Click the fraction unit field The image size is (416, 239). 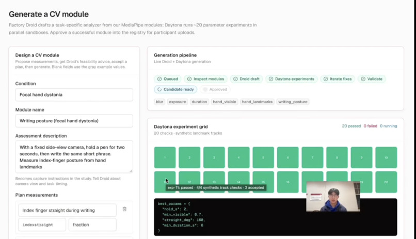click(92, 225)
